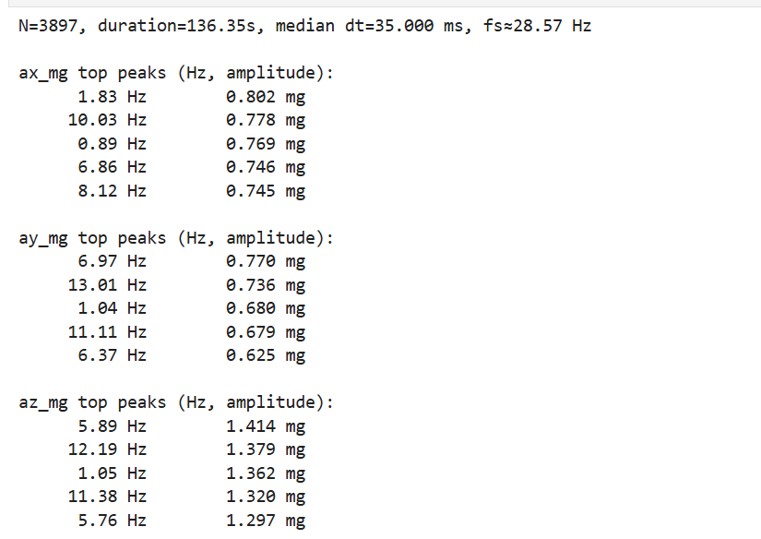This screenshot has width=761, height=539.
Task: Click the 1.414 mg amplitude value
Action: tap(266, 426)
